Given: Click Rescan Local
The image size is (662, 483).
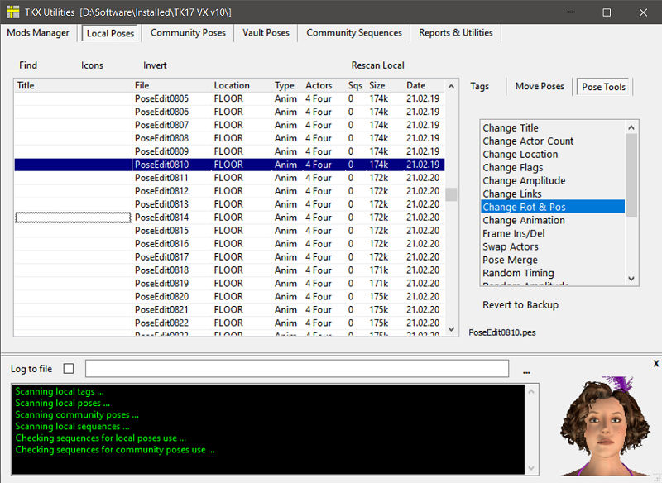Looking at the screenshot, I should [378, 65].
